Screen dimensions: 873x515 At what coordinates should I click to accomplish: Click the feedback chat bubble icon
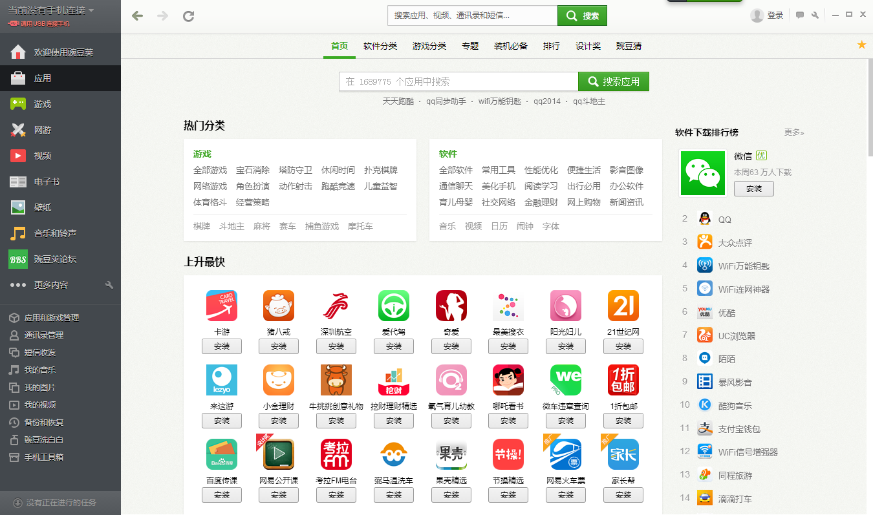click(x=800, y=16)
